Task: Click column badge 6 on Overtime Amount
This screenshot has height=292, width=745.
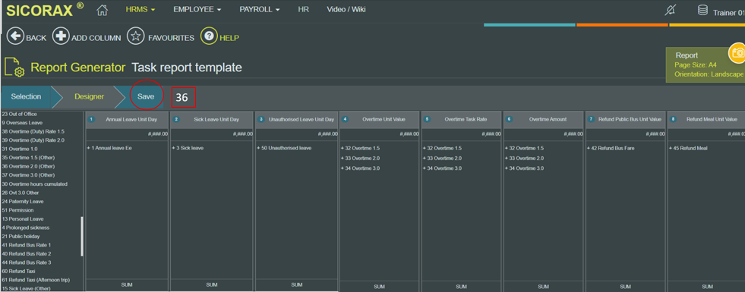Action: pos(509,120)
